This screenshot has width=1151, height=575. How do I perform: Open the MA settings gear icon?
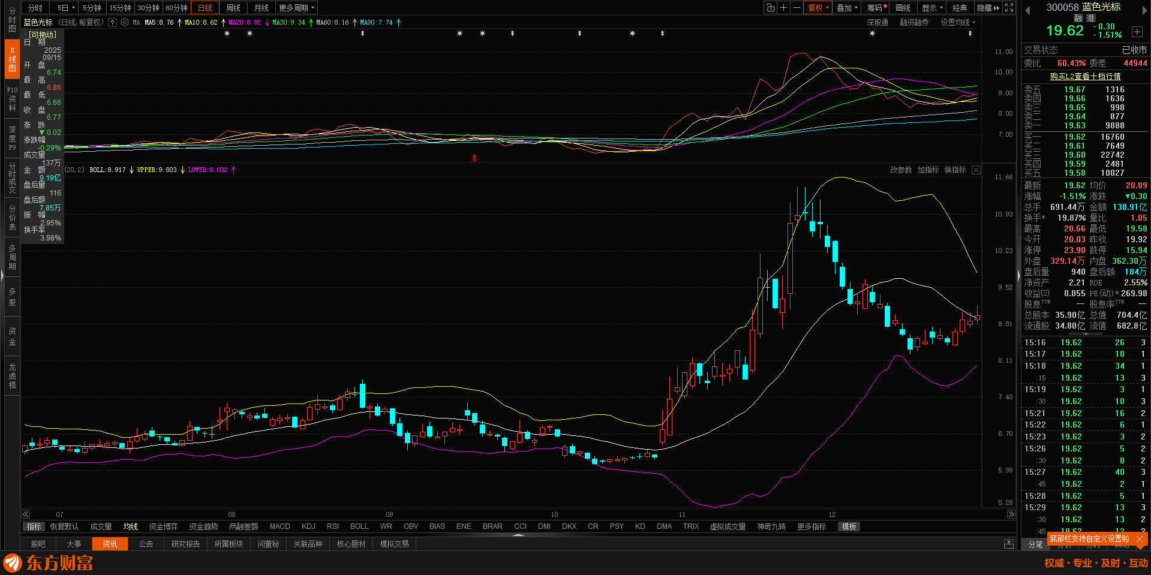pyautogui.click(x=125, y=23)
